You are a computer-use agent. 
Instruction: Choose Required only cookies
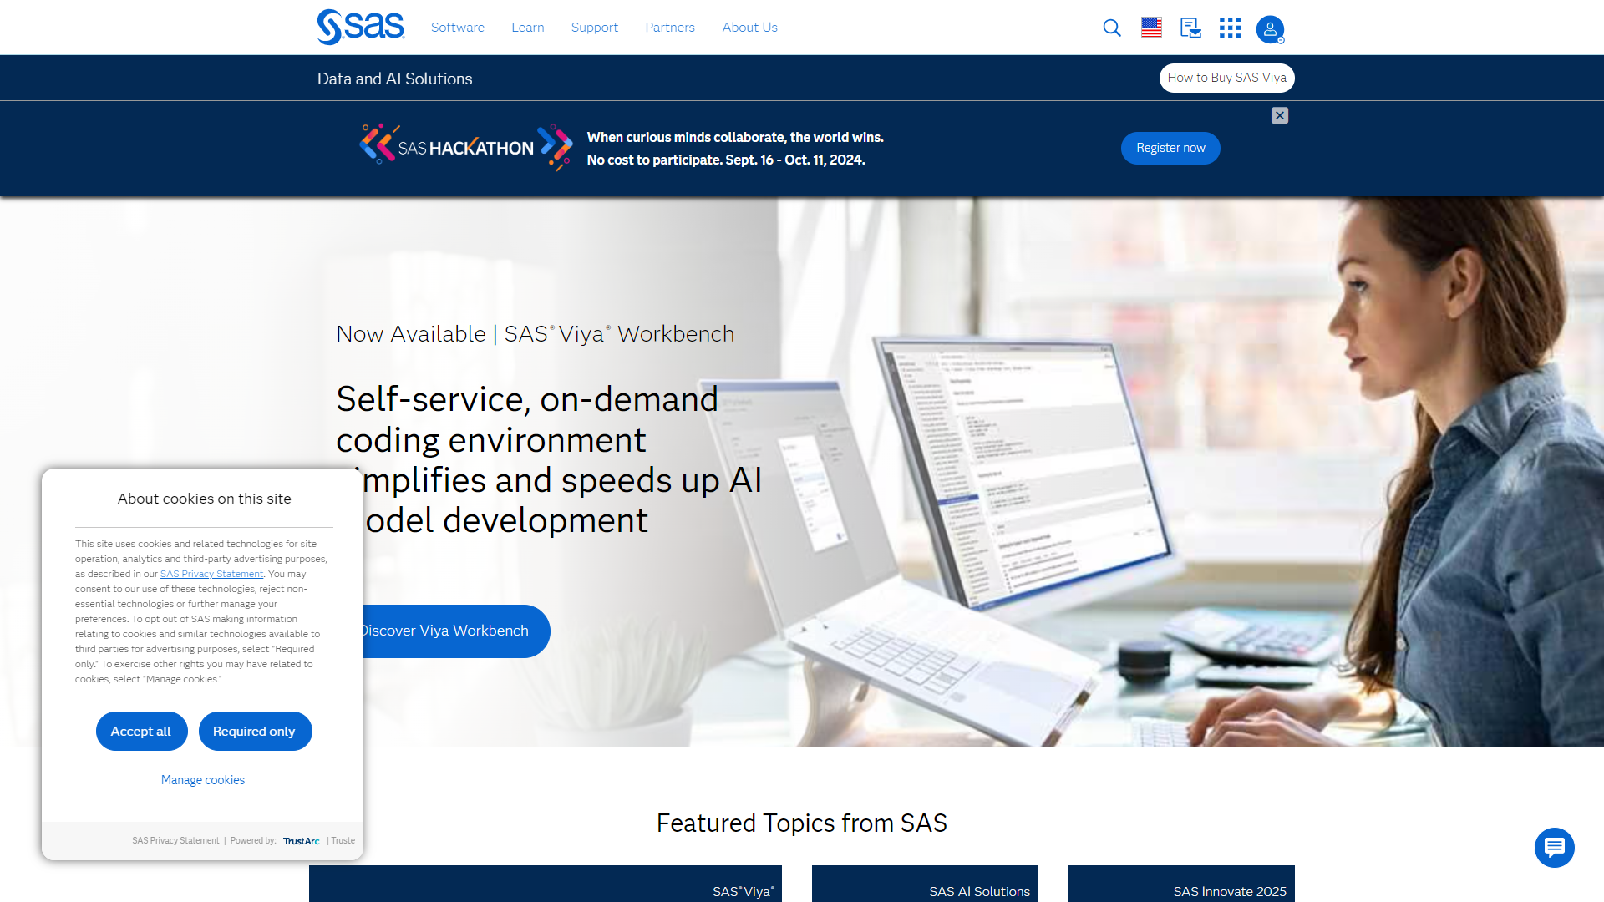click(x=255, y=731)
